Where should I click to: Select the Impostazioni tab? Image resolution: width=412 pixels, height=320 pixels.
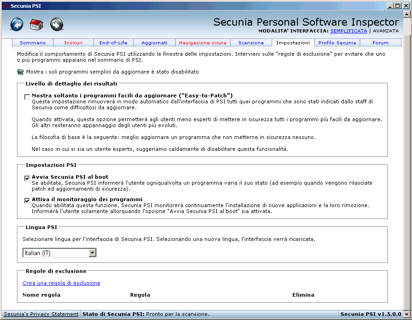click(x=293, y=43)
